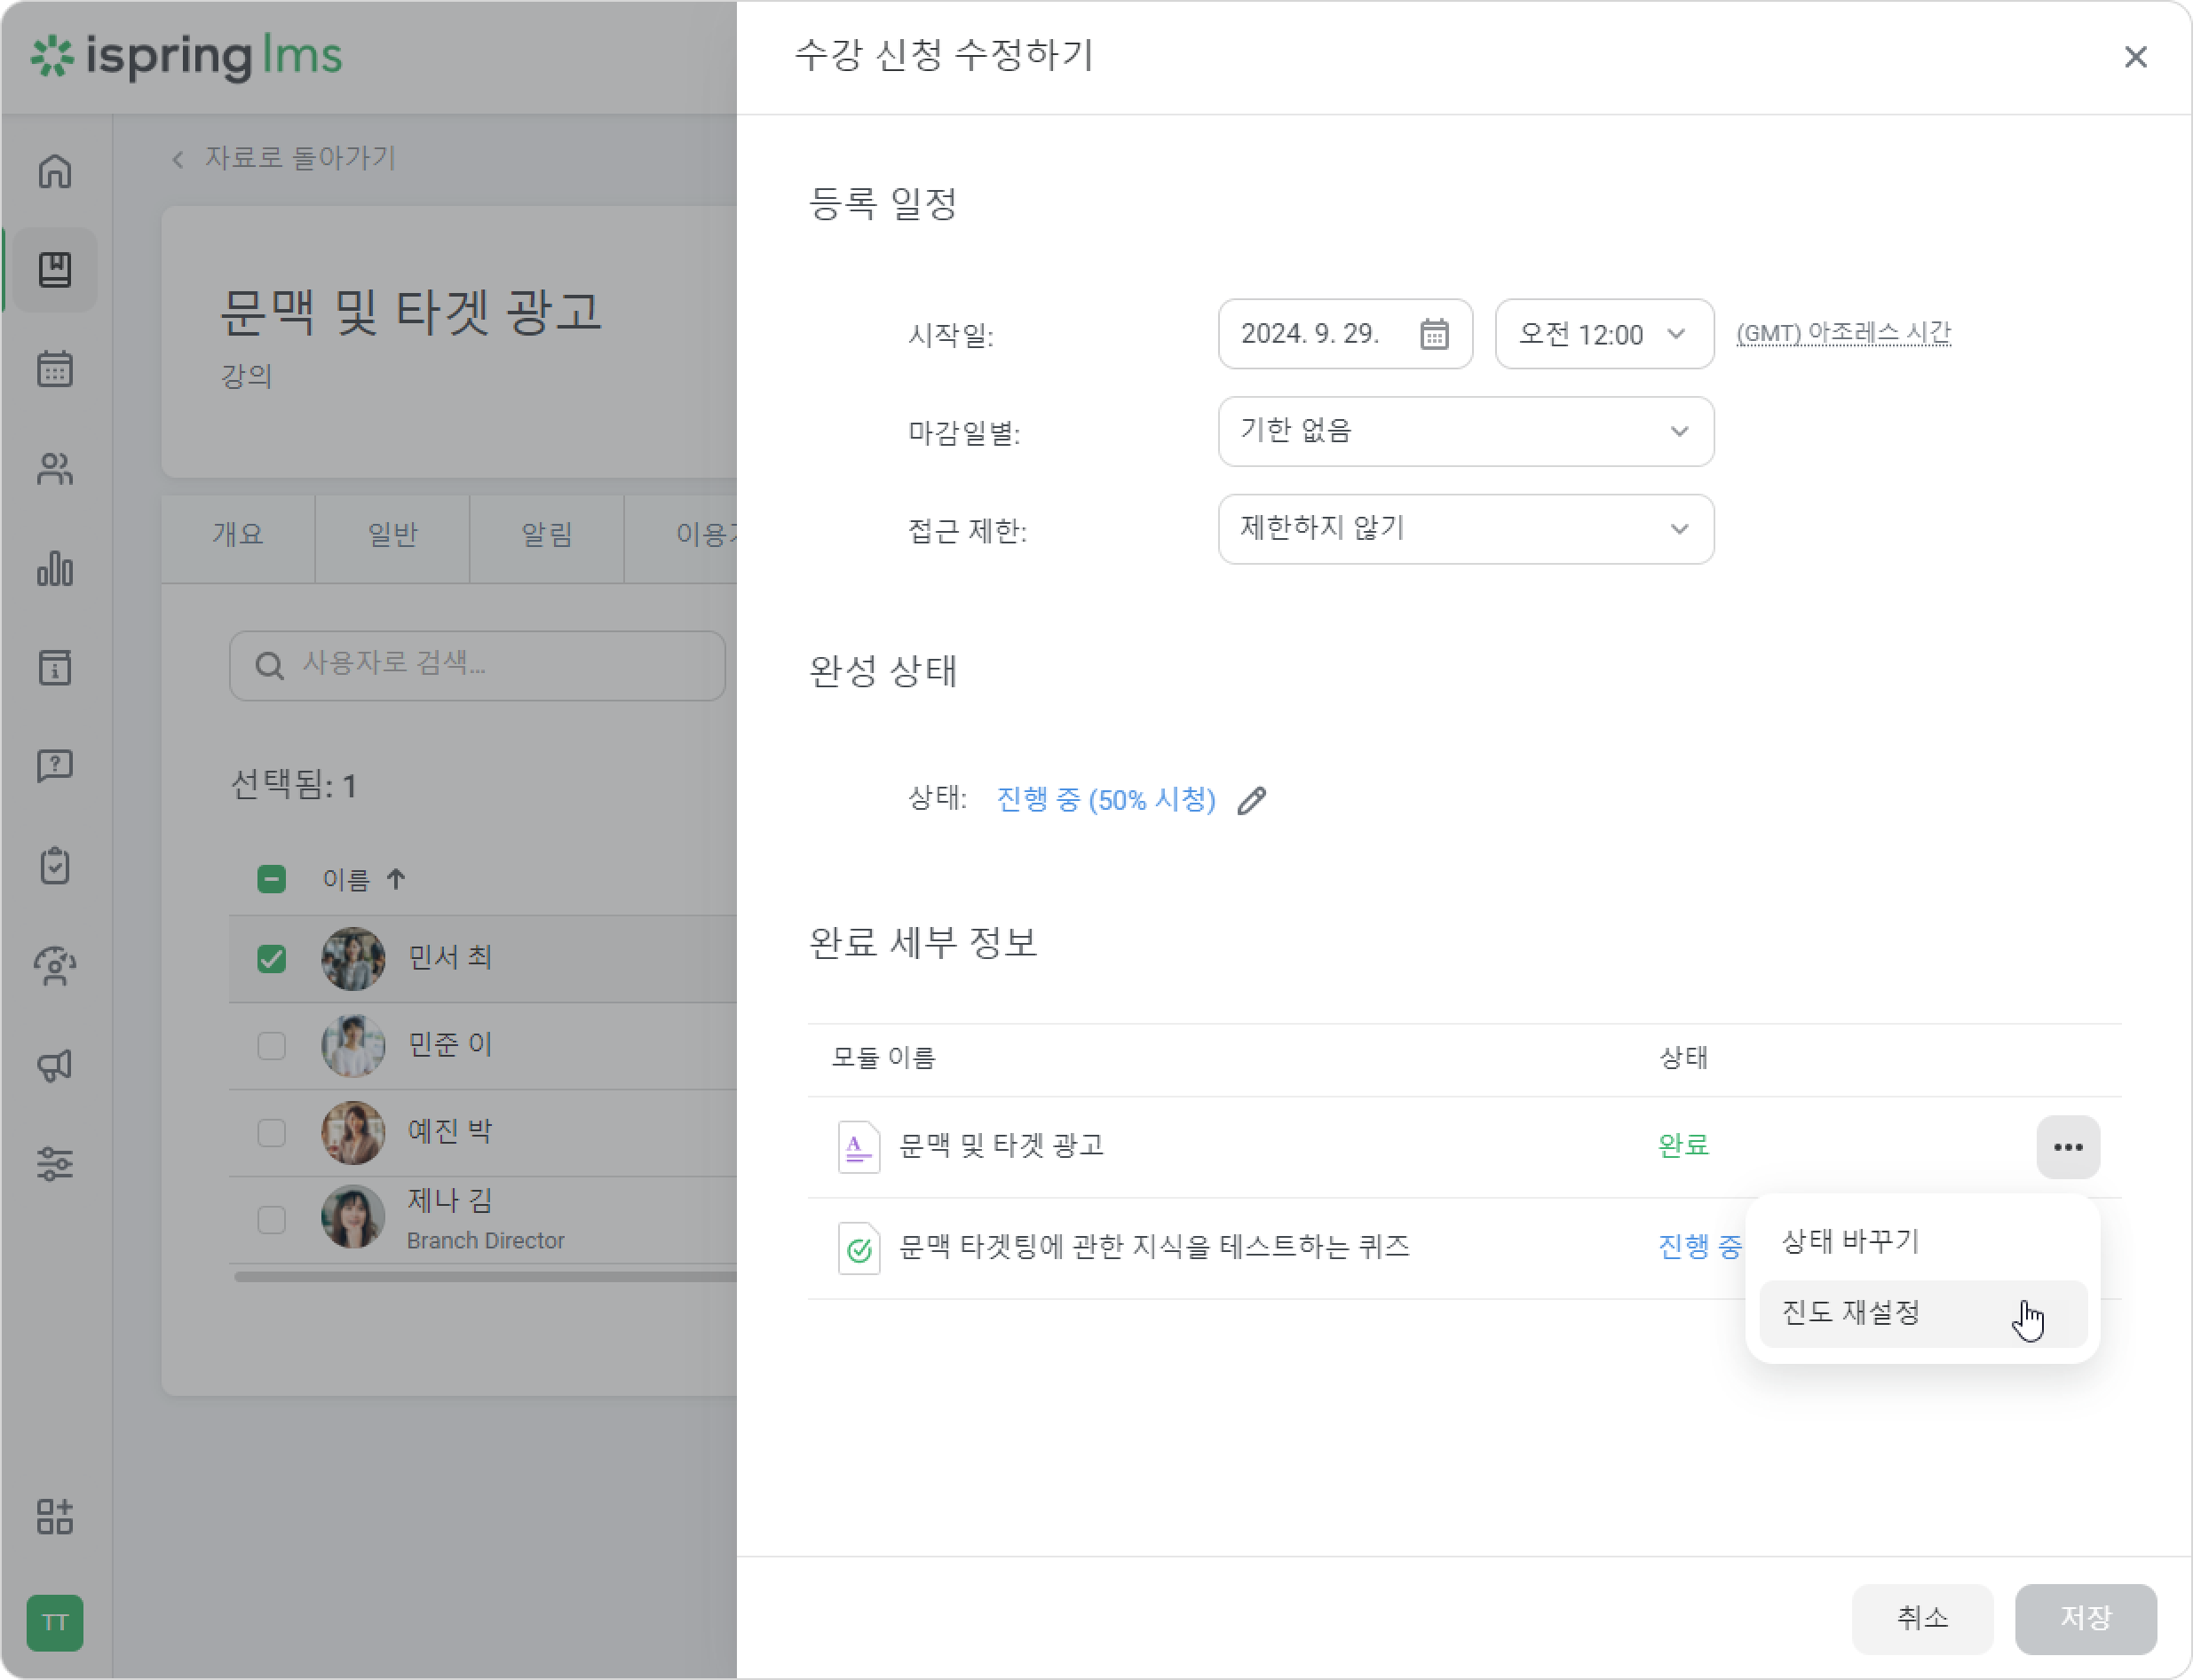The width and height of the screenshot is (2193, 1680).
Task: Open the reports bar chart icon
Action: pos(55,568)
